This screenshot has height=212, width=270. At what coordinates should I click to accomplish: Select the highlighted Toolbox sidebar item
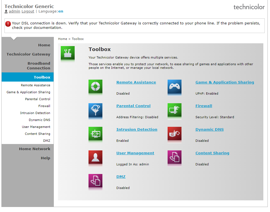point(27,77)
